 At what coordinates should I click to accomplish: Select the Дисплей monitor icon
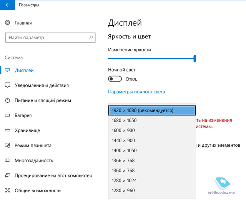tap(7, 70)
